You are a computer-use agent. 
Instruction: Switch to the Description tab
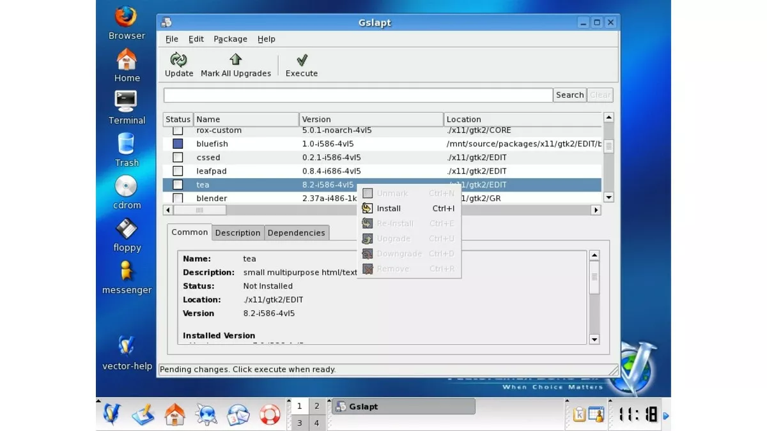tap(238, 233)
